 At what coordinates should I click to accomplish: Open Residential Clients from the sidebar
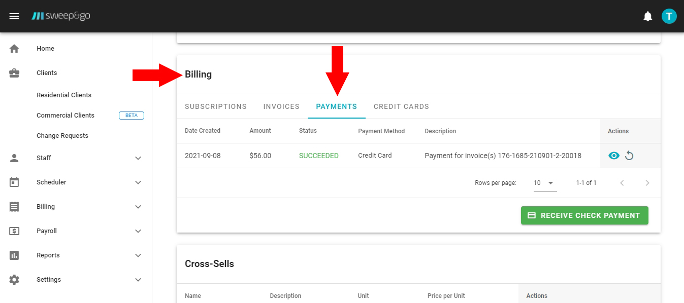[x=63, y=95]
